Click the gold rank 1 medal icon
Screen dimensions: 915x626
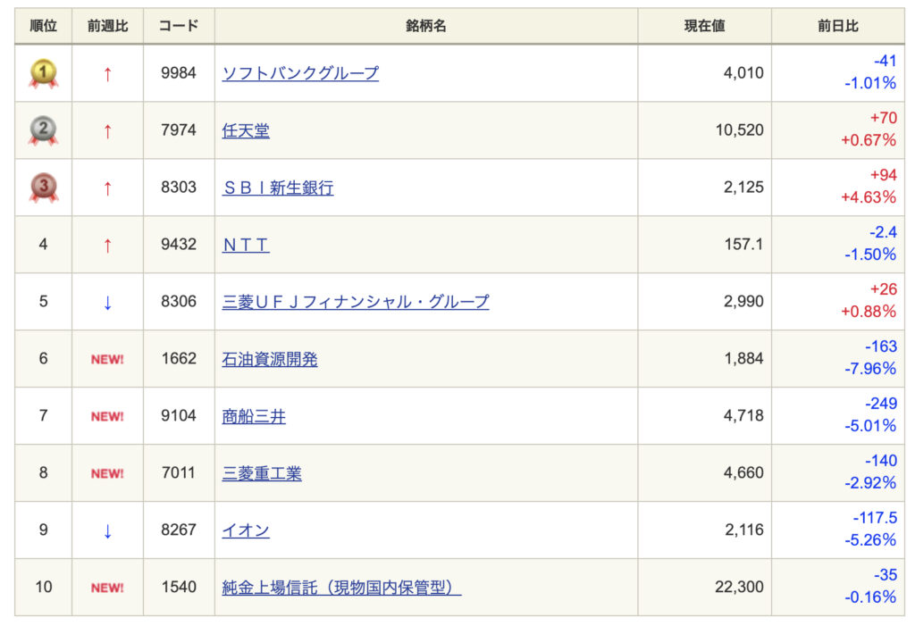point(43,73)
